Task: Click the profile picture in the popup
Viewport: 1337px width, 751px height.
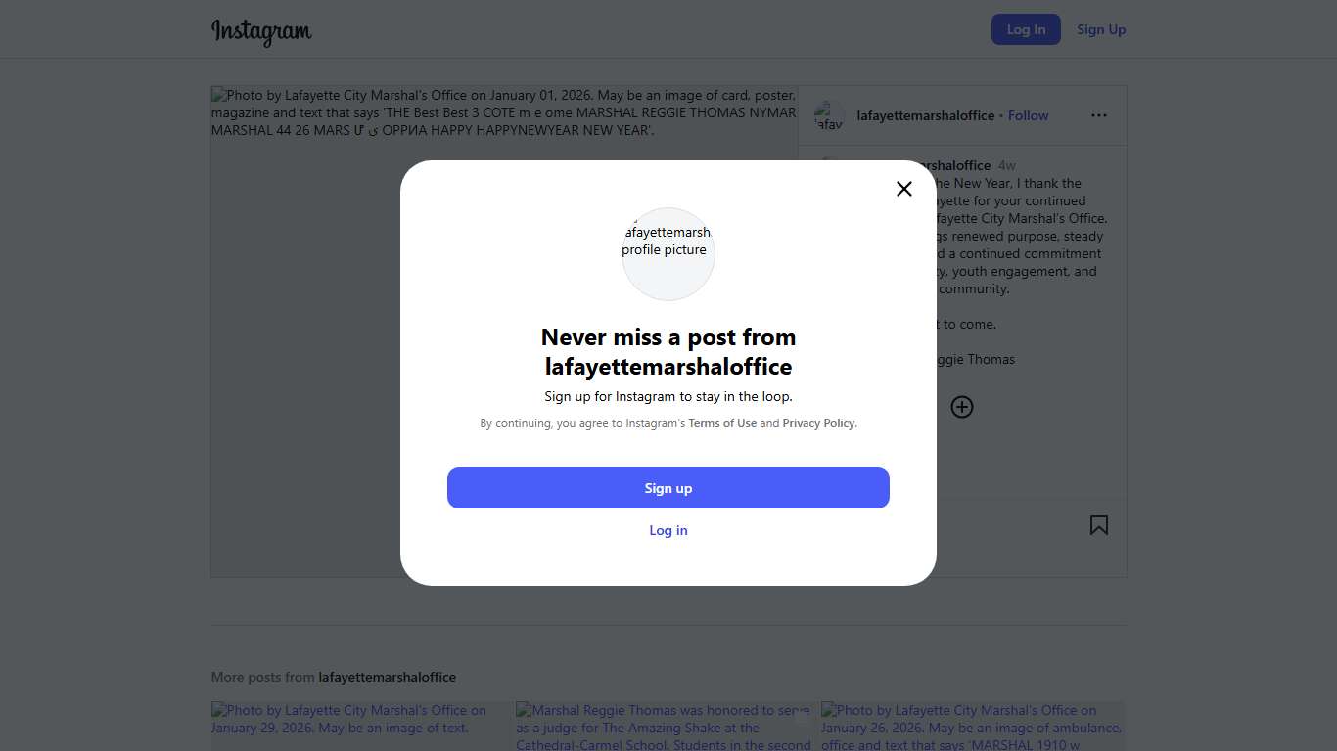Action: click(668, 254)
